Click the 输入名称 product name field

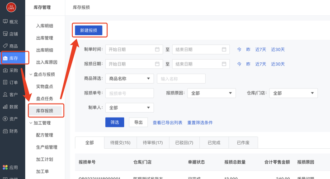(x=181, y=79)
